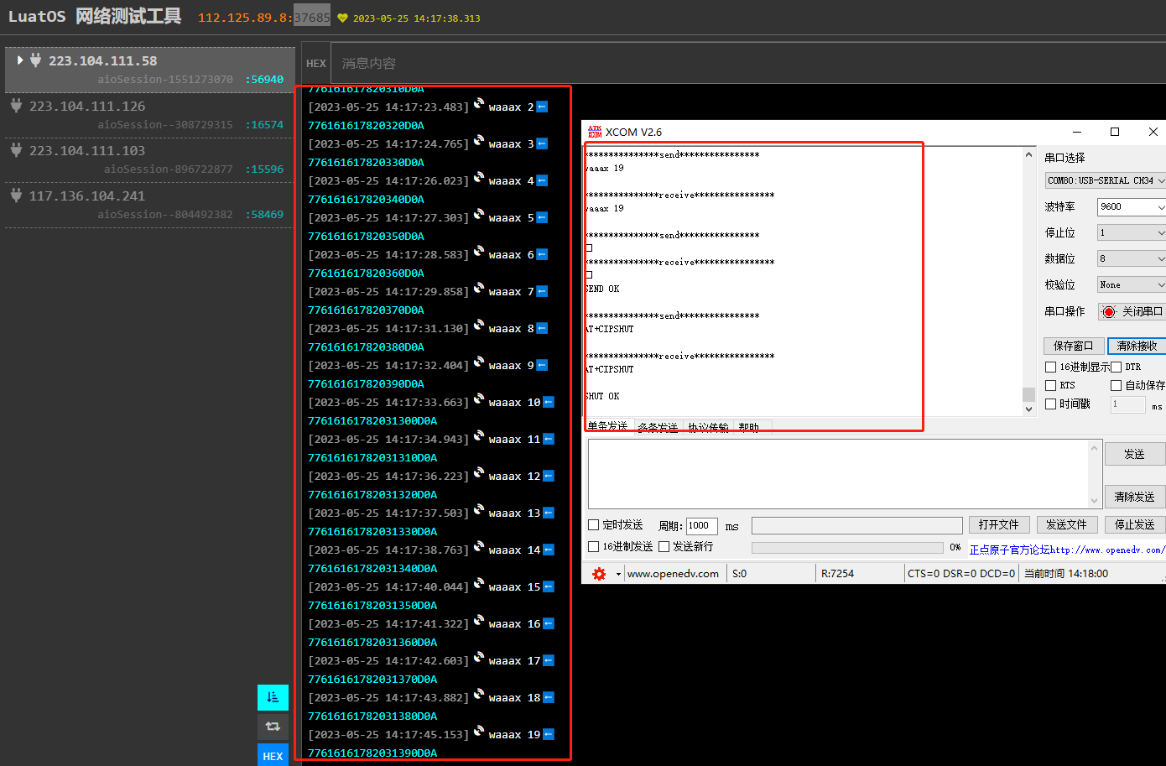Viewport: 1166px width, 766px height.
Task: Enable the 16进制发送 hex send checkbox
Action: [593, 546]
